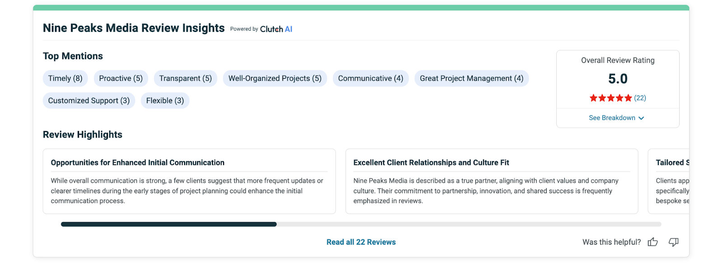723x269 pixels.
Task: Pick the Customized Support (3) tag
Action: [x=89, y=100]
